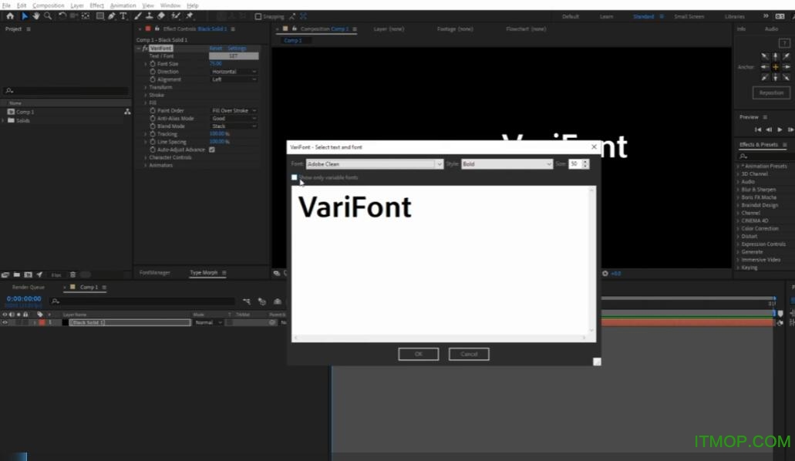The width and height of the screenshot is (795, 461).
Task: Select the Brush tool
Action: click(136, 15)
